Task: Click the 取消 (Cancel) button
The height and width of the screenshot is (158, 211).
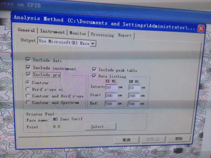Action: pyautogui.click(x=127, y=140)
